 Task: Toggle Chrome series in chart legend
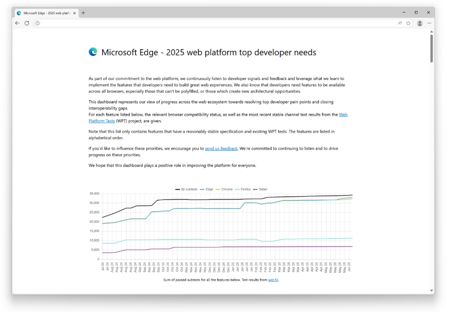point(224,190)
